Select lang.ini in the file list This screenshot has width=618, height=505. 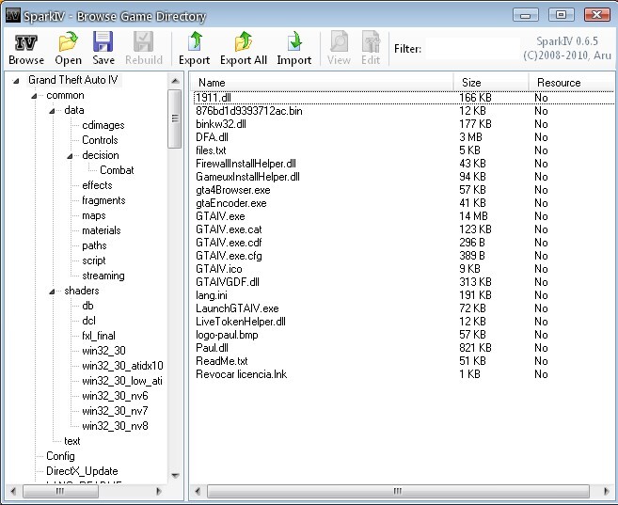[212, 295]
